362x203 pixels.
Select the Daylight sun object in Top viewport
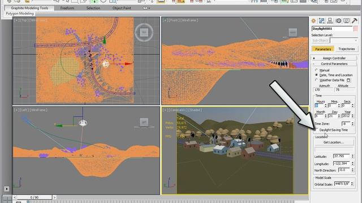click(106, 64)
